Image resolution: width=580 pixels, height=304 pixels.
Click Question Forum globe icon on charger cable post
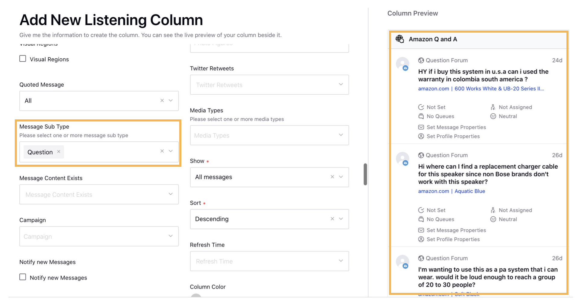coord(421,155)
